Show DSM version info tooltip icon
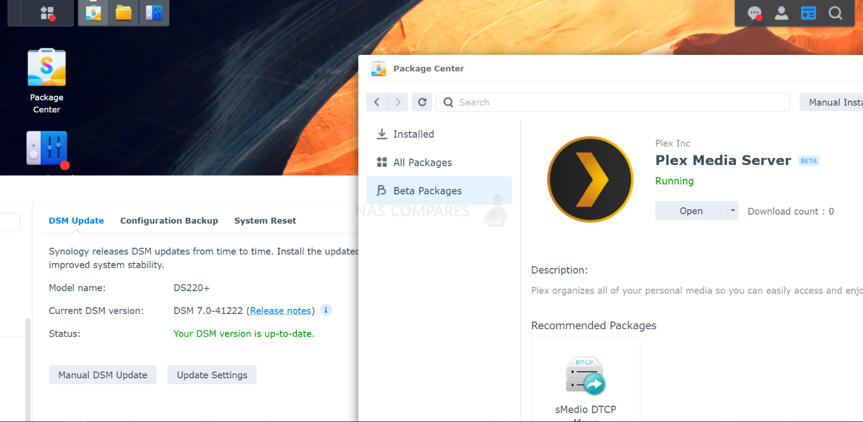This screenshot has height=422, width=863. click(326, 310)
